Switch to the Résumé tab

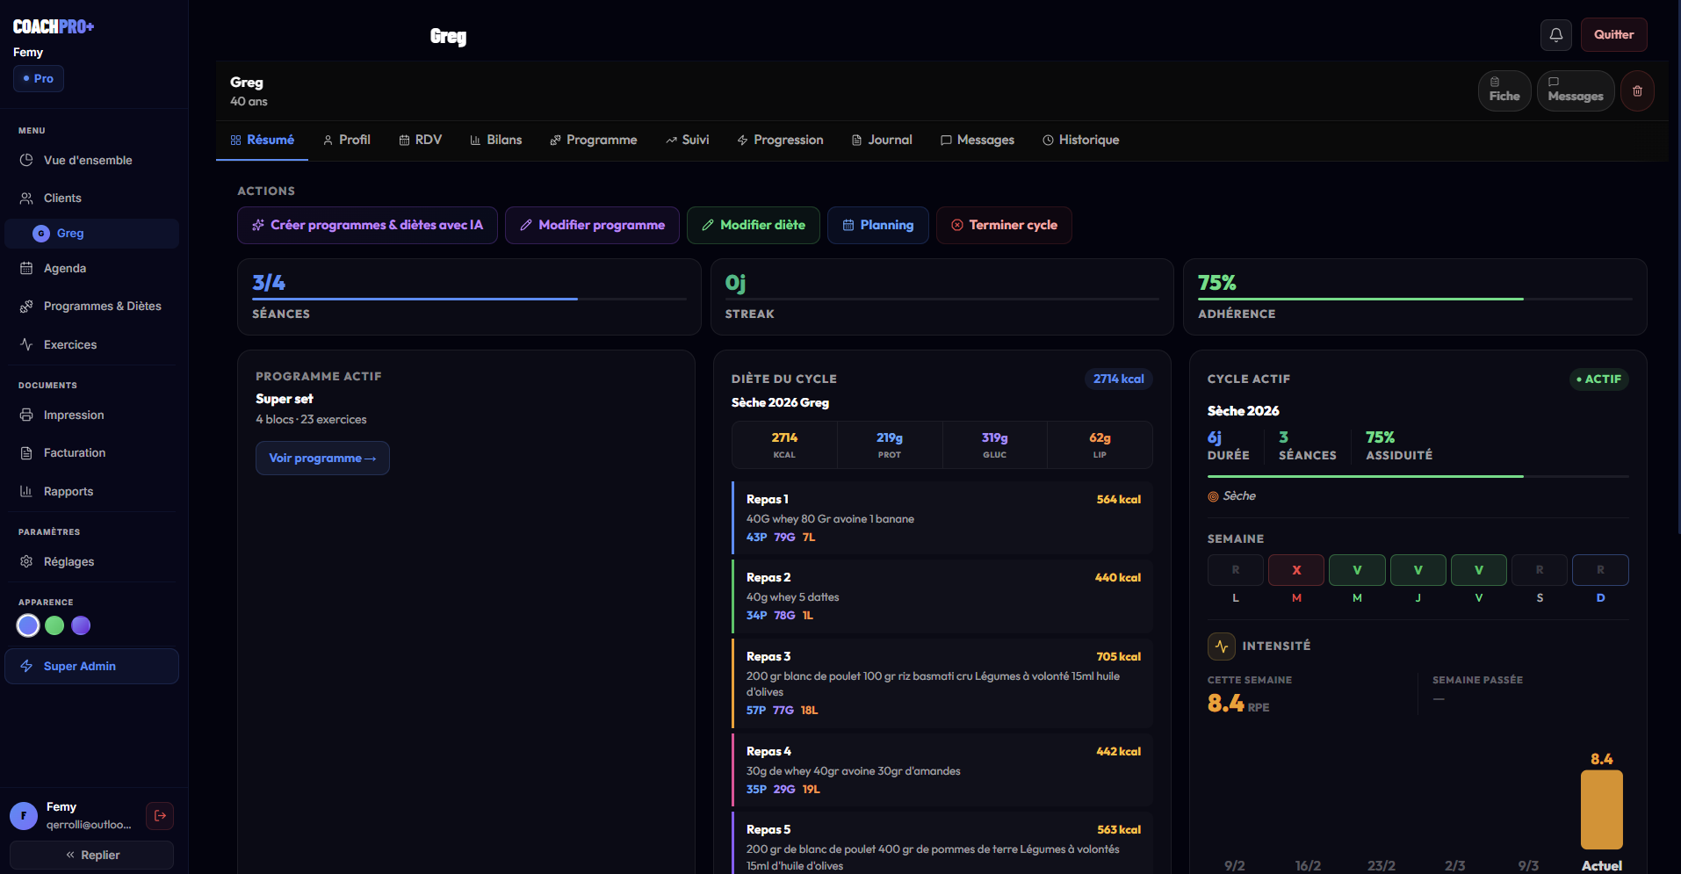(262, 141)
